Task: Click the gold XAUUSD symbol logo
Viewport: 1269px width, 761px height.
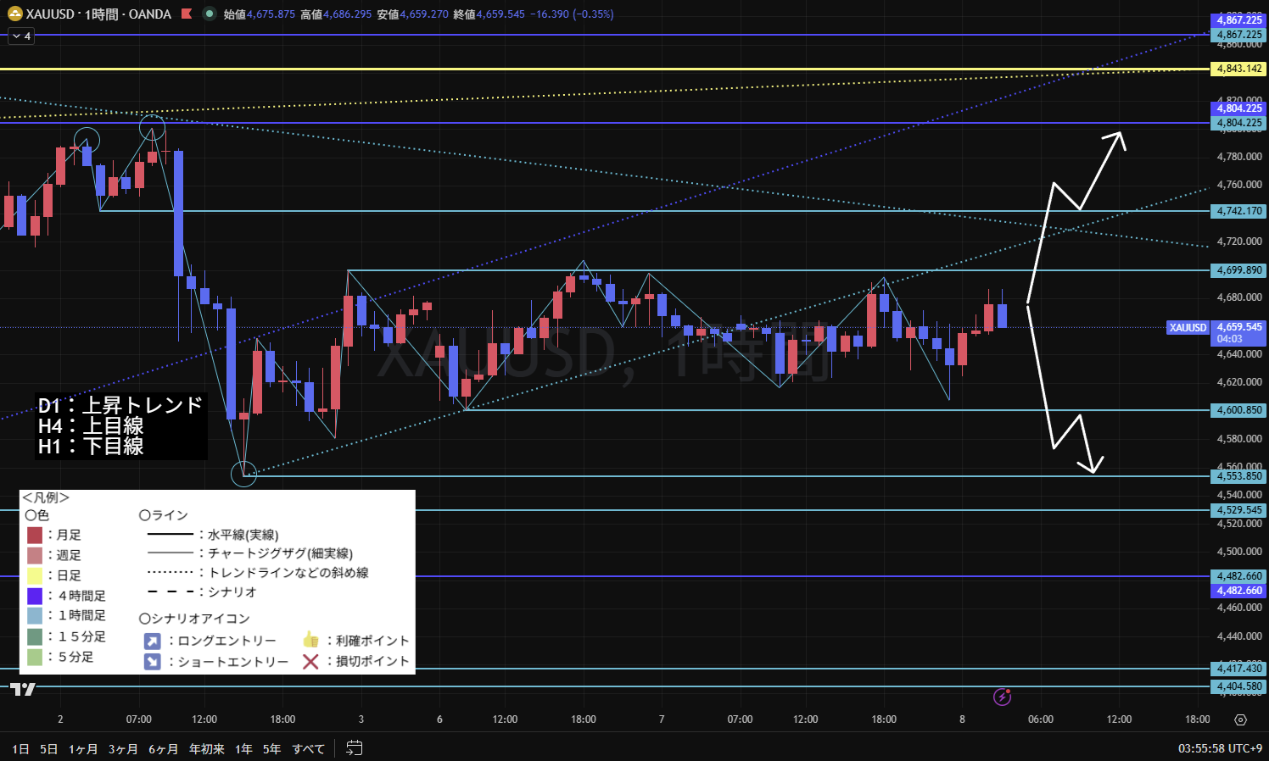Action: coord(14,14)
